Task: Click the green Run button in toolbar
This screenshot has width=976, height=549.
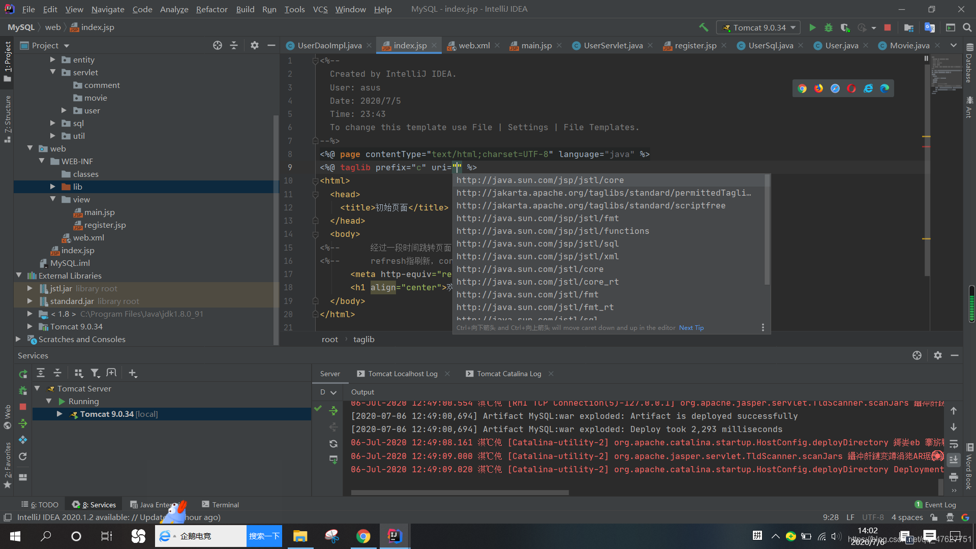Action: [812, 27]
